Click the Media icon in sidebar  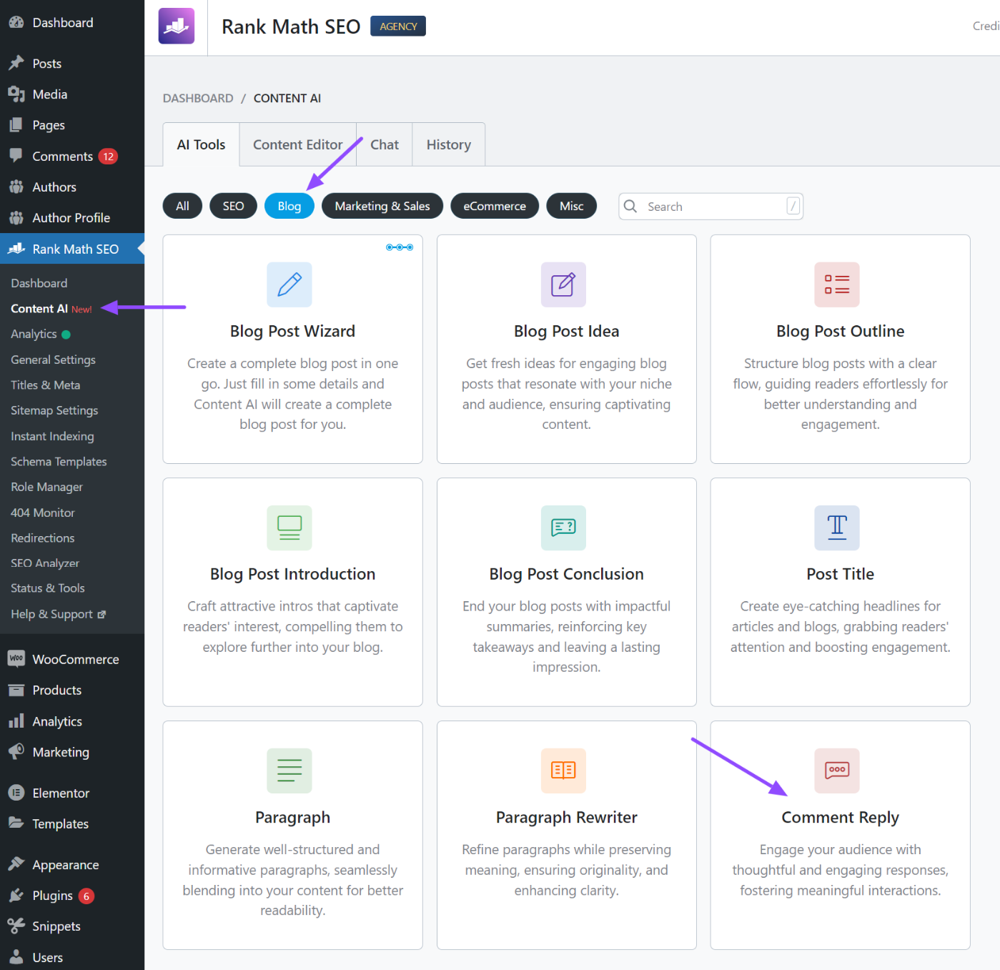[16, 94]
